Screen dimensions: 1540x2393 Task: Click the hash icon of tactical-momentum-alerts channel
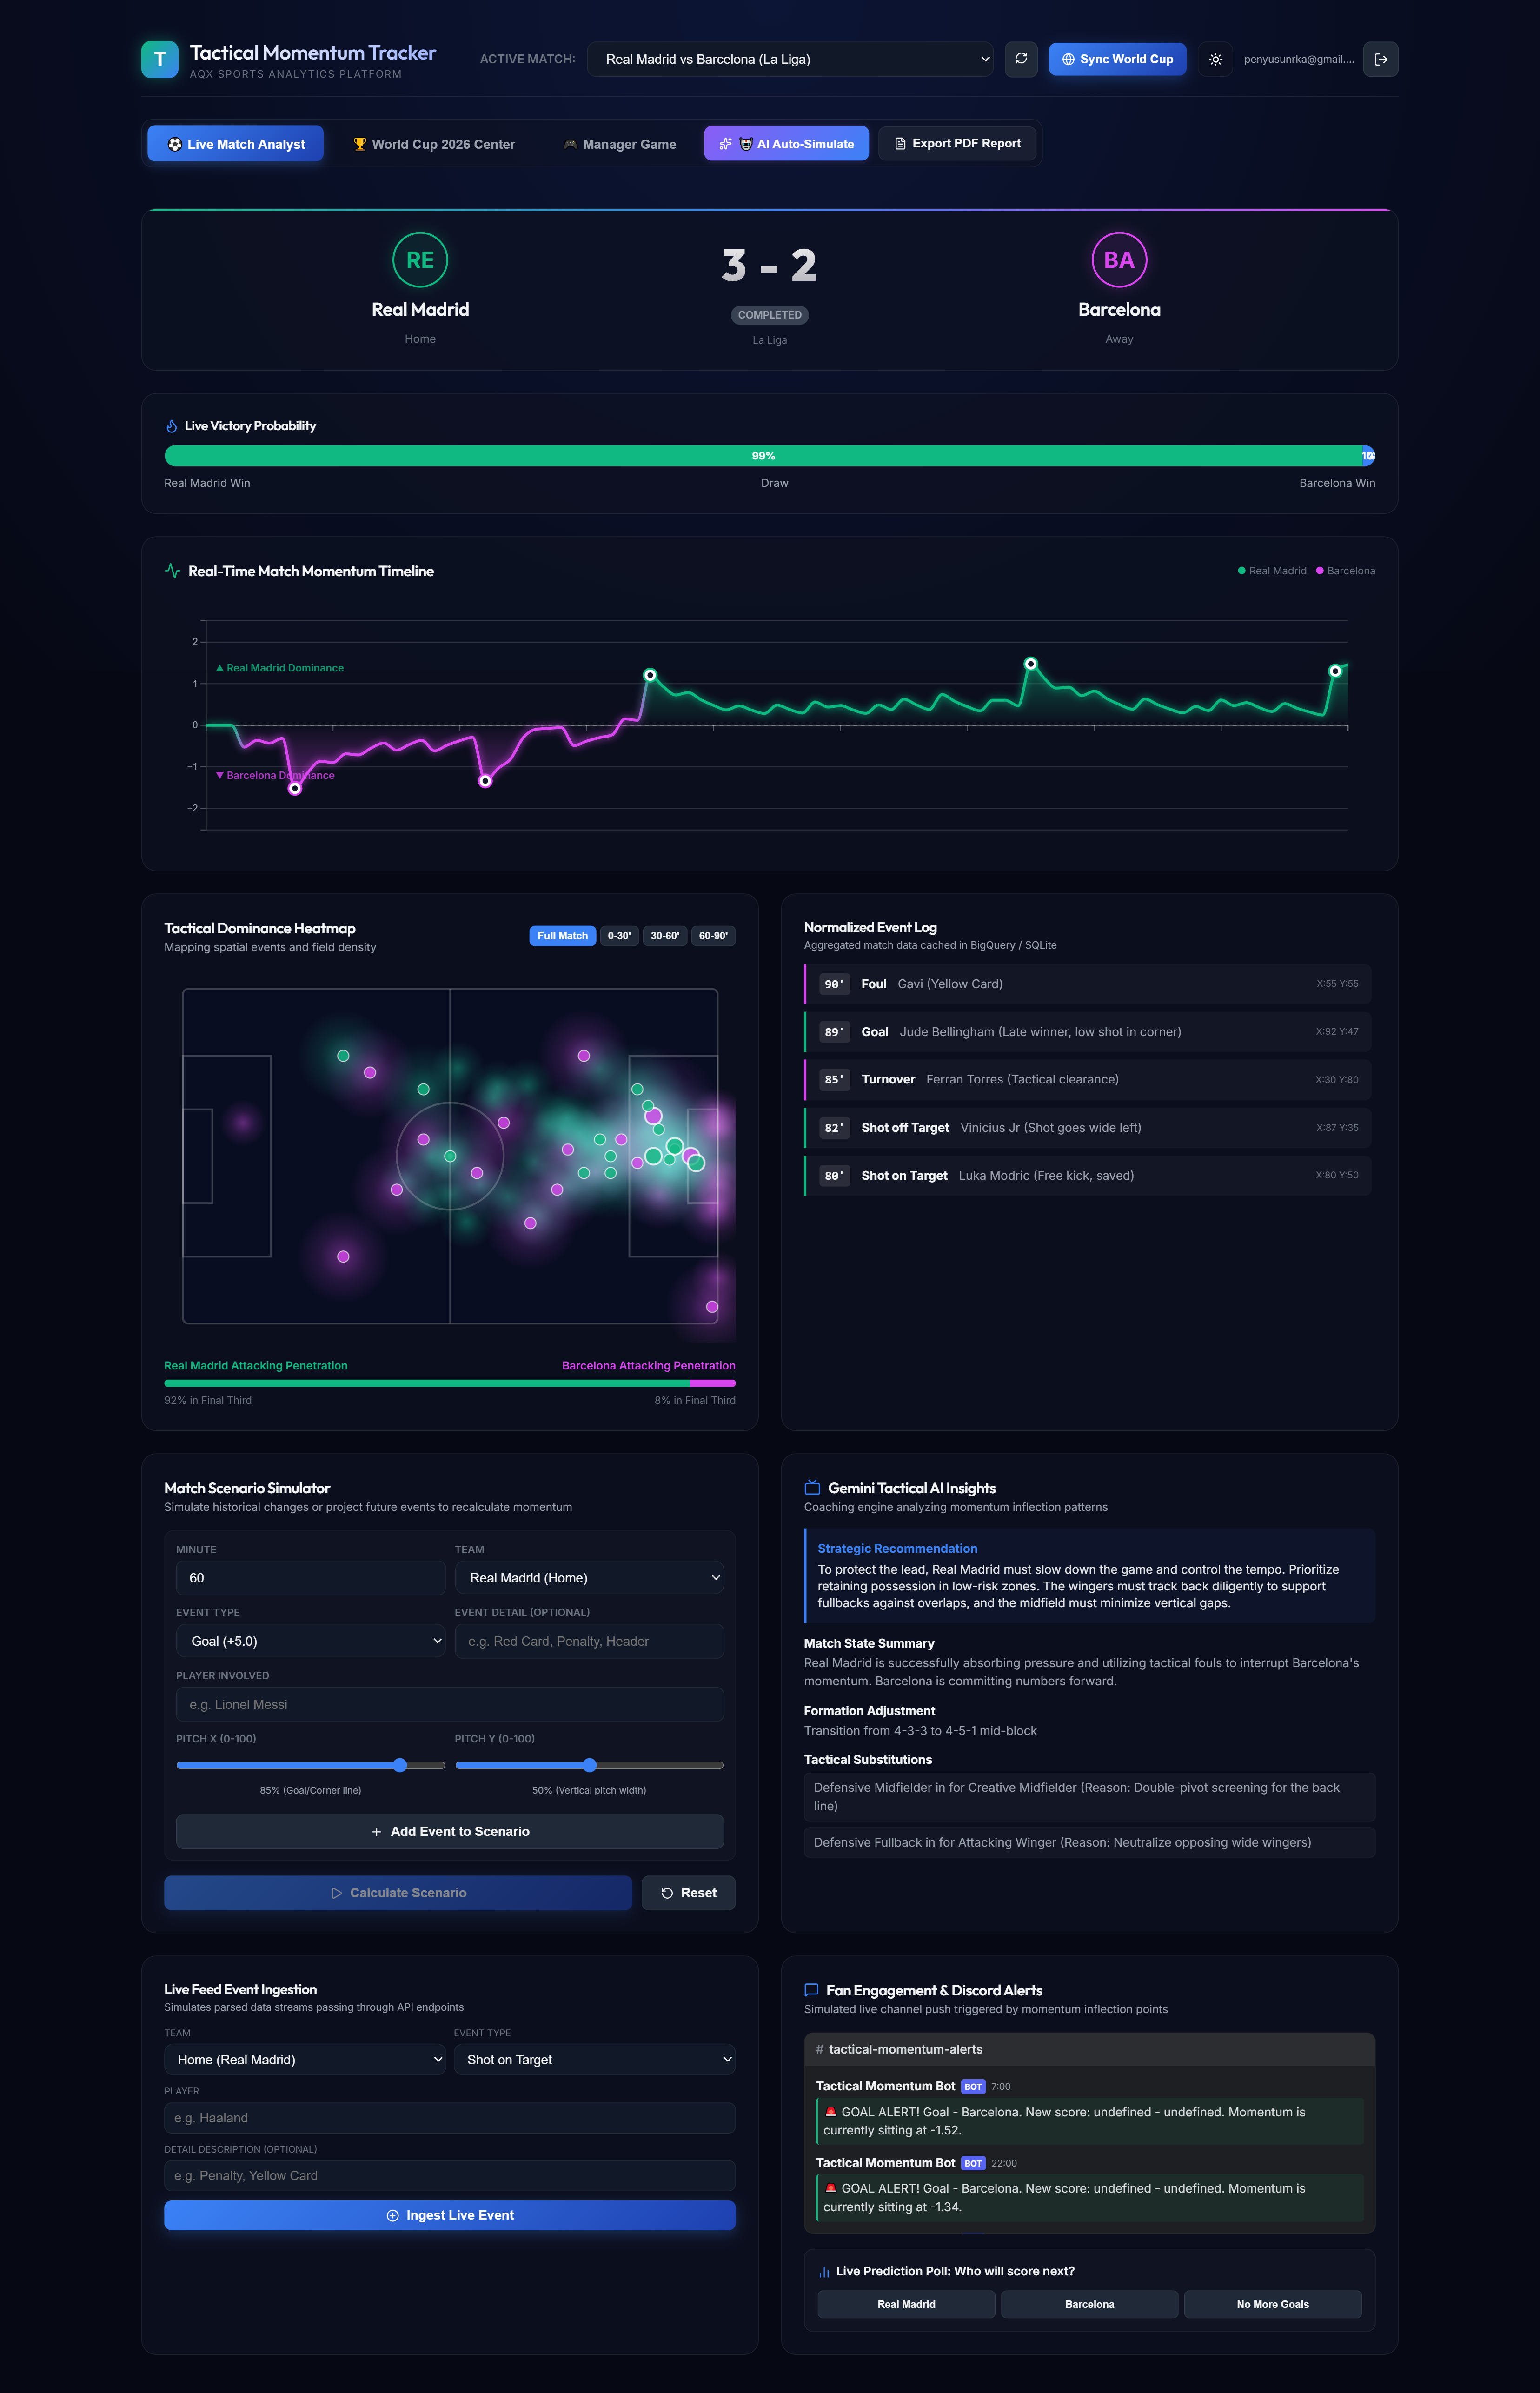tap(820, 2049)
